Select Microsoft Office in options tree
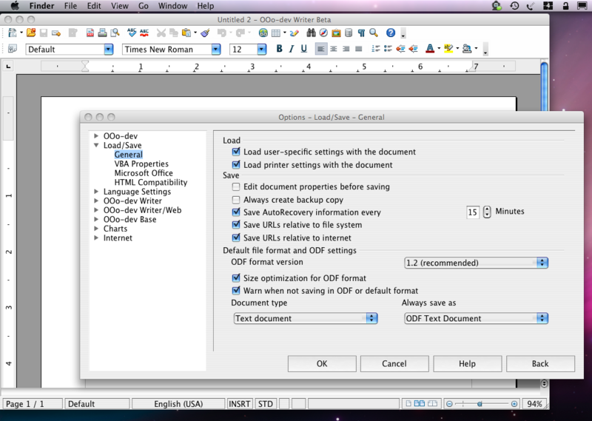The image size is (592, 421). tap(144, 173)
